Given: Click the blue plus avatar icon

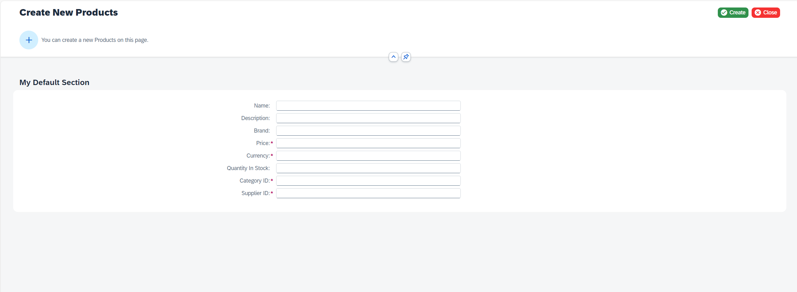Looking at the screenshot, I should click(29, 40).
